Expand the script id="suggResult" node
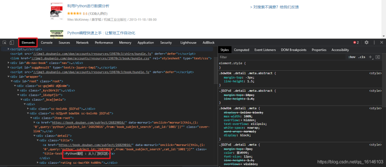The height and width of the screenshot is (167, 386). [9, 67]
